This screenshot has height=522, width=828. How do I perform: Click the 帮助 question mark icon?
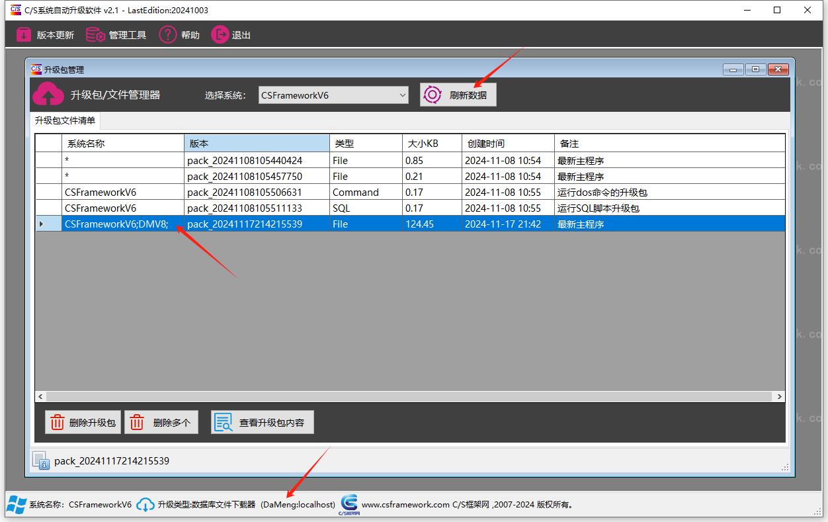(168, 35)
